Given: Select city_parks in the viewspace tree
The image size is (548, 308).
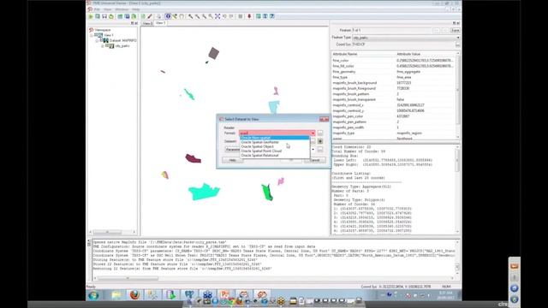Looking at the screenshot, I should tap(122, 45).
